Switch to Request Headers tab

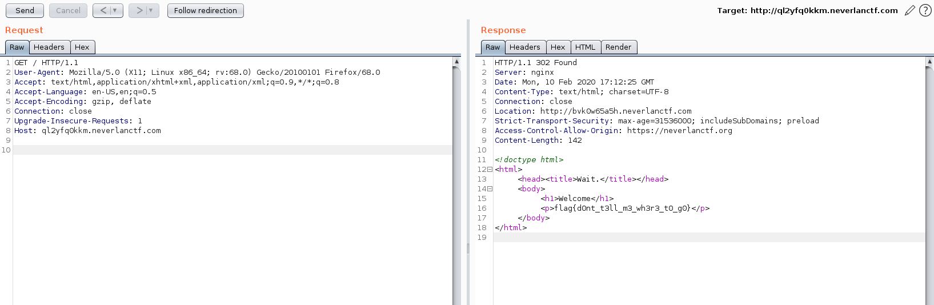coord(49,47)
